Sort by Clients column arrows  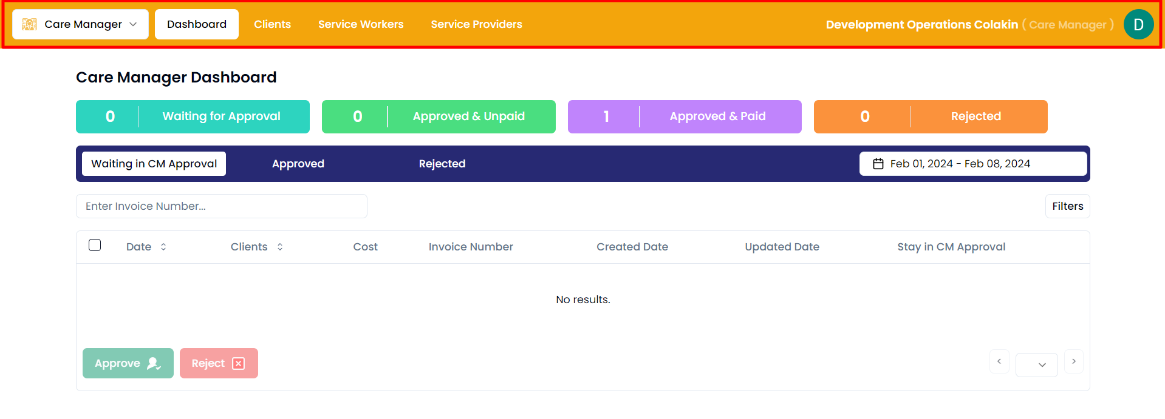[x=280, y=247]
